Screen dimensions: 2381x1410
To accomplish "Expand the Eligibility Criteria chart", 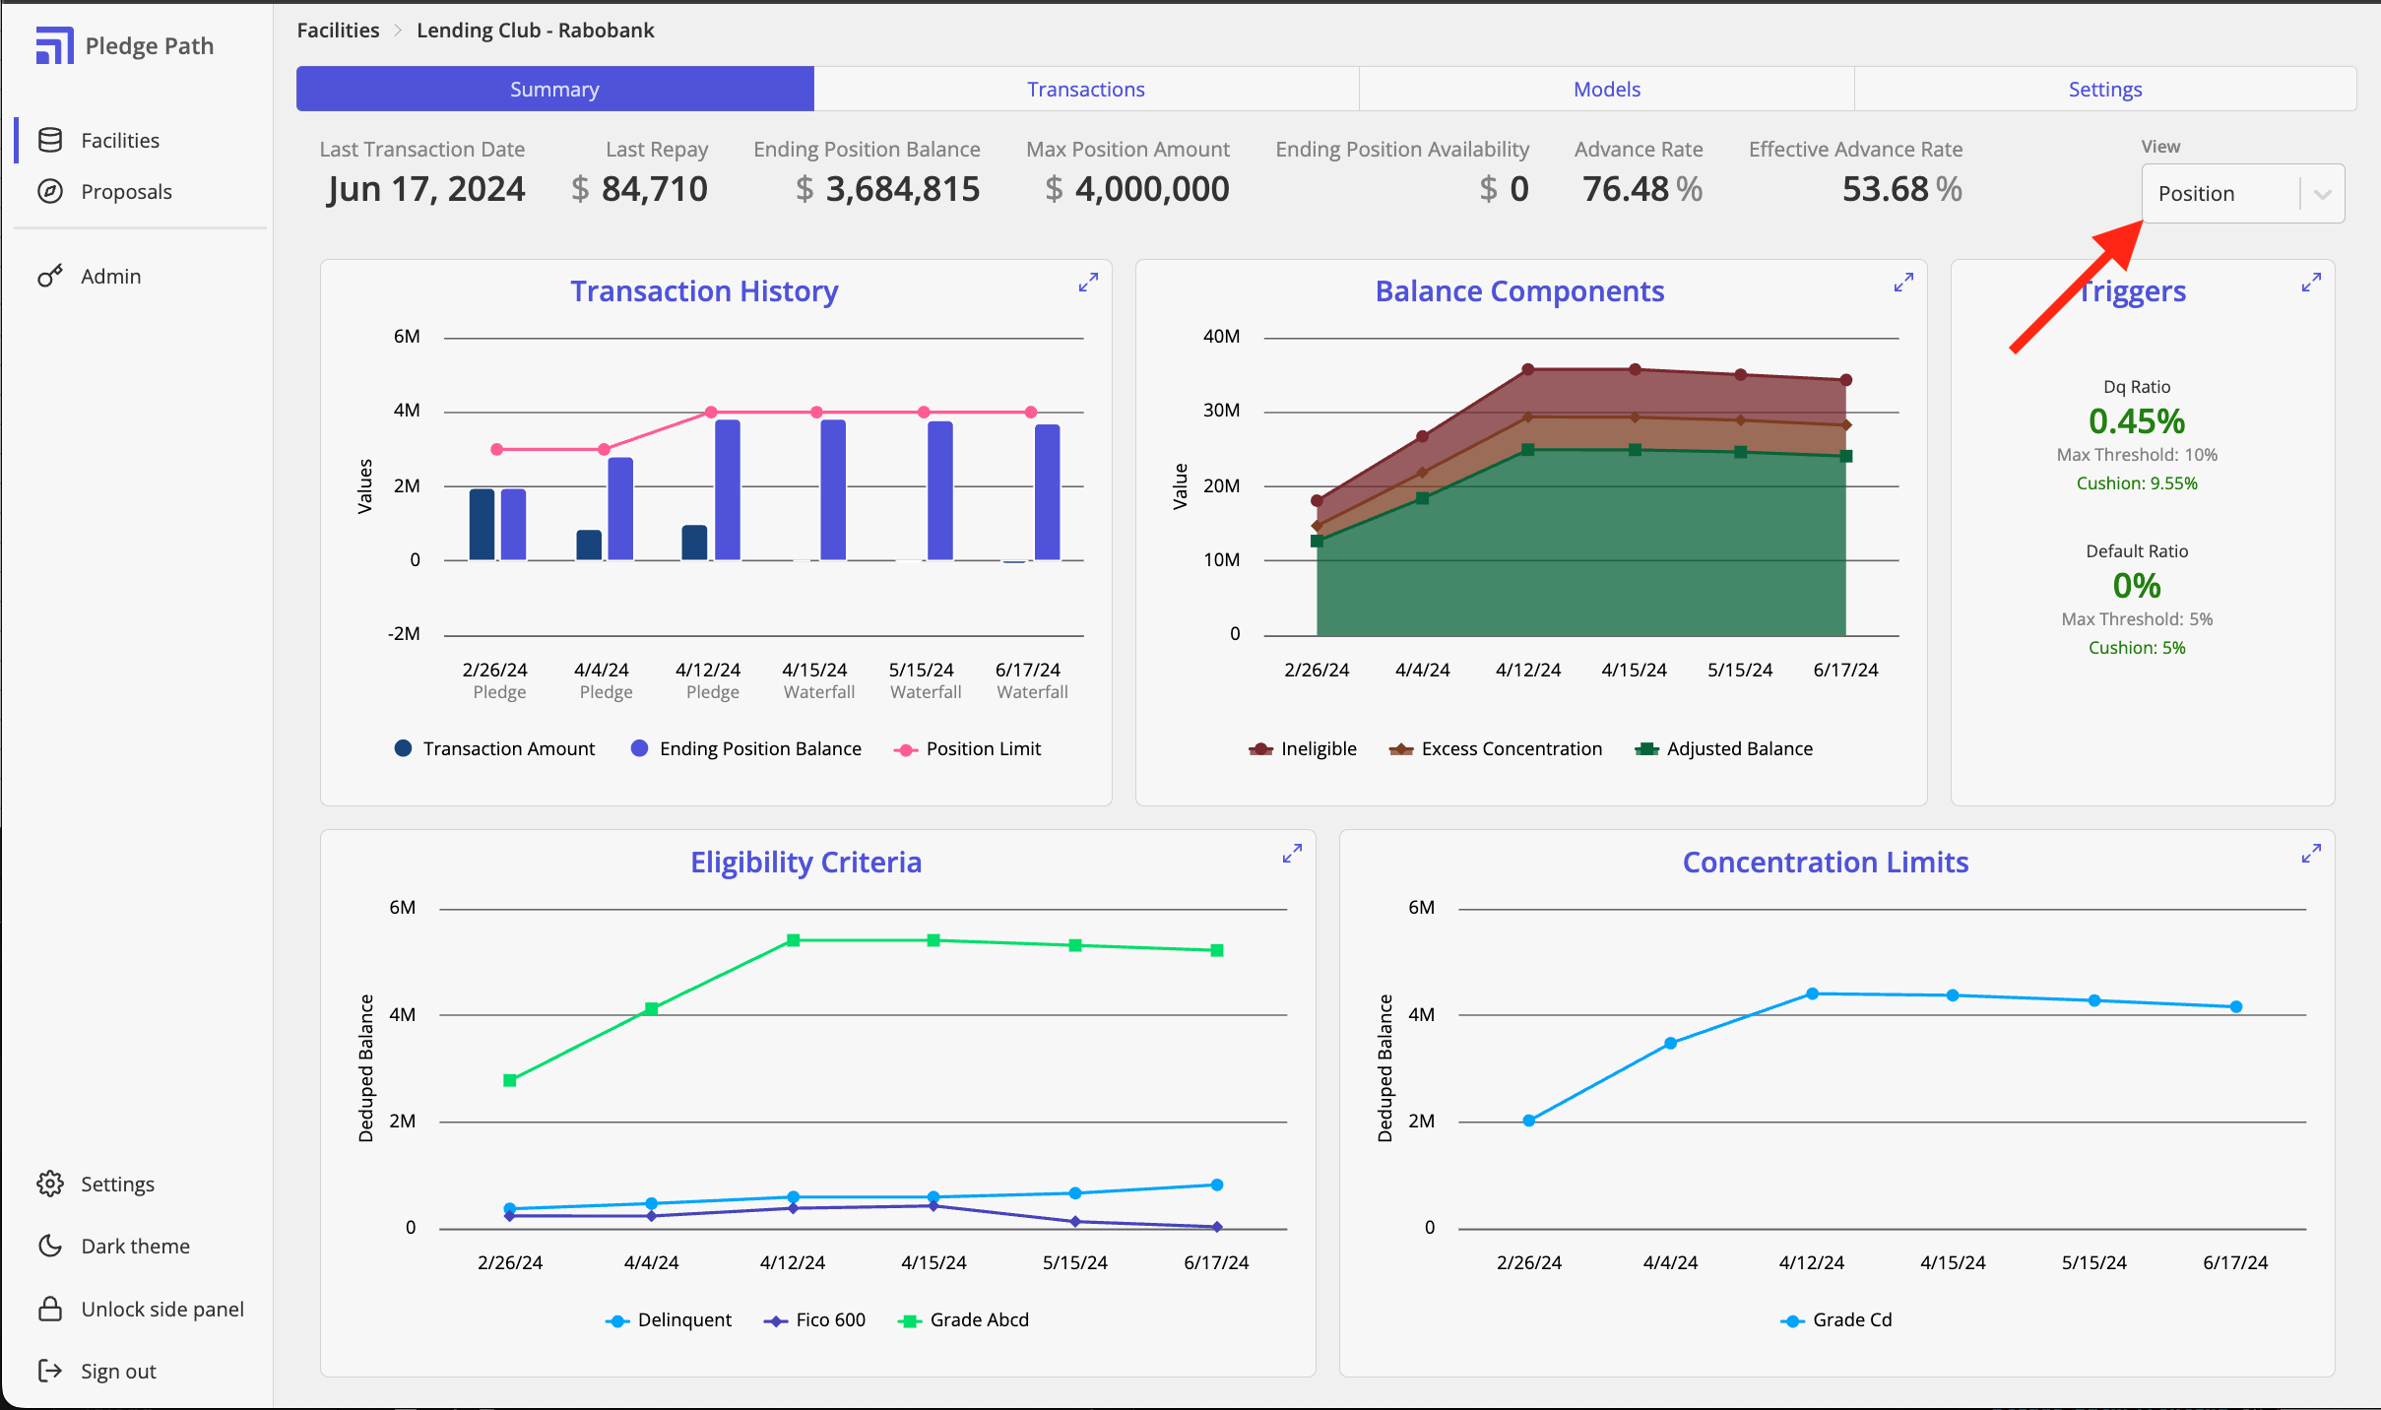I will (1291, 854).
